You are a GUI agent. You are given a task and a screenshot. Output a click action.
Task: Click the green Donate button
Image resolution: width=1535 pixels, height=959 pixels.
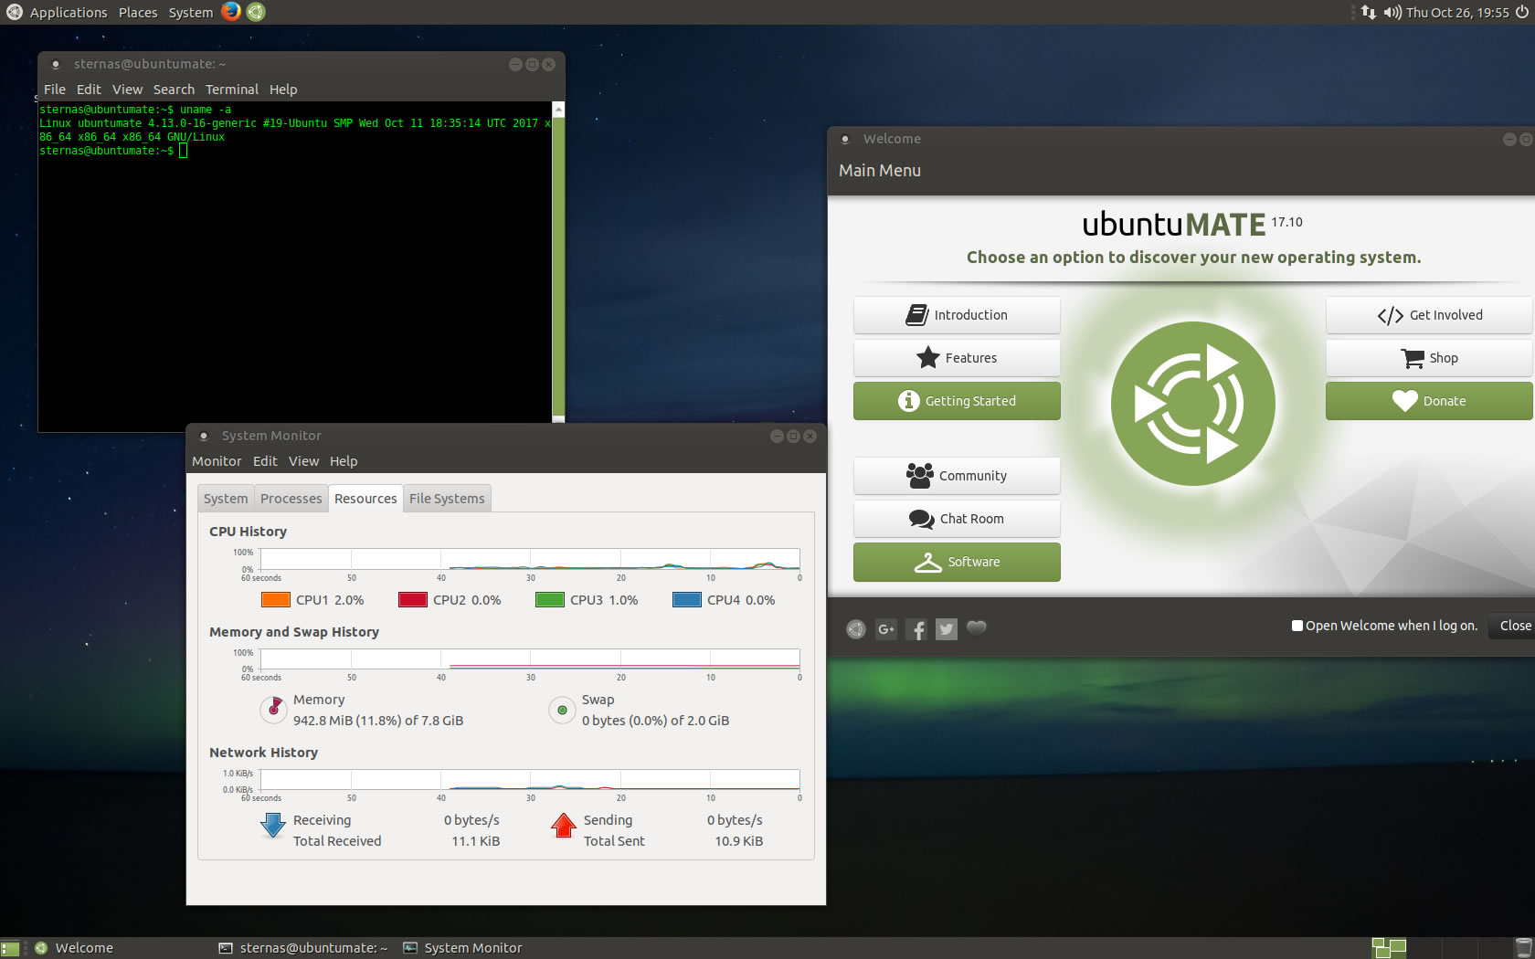pyautogui.click(x=1429, y=401)
